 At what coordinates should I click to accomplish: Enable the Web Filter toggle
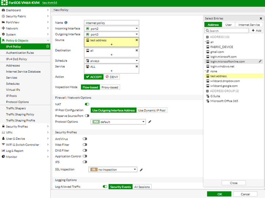pos(85,145)
